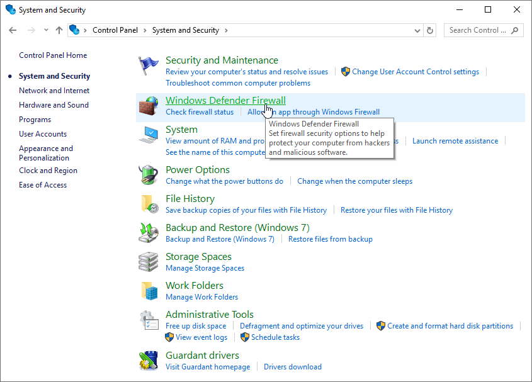Screen dimensions: 532x382
Task: Click the shield icon beside Schedule tasks
Action: (245, 337)
